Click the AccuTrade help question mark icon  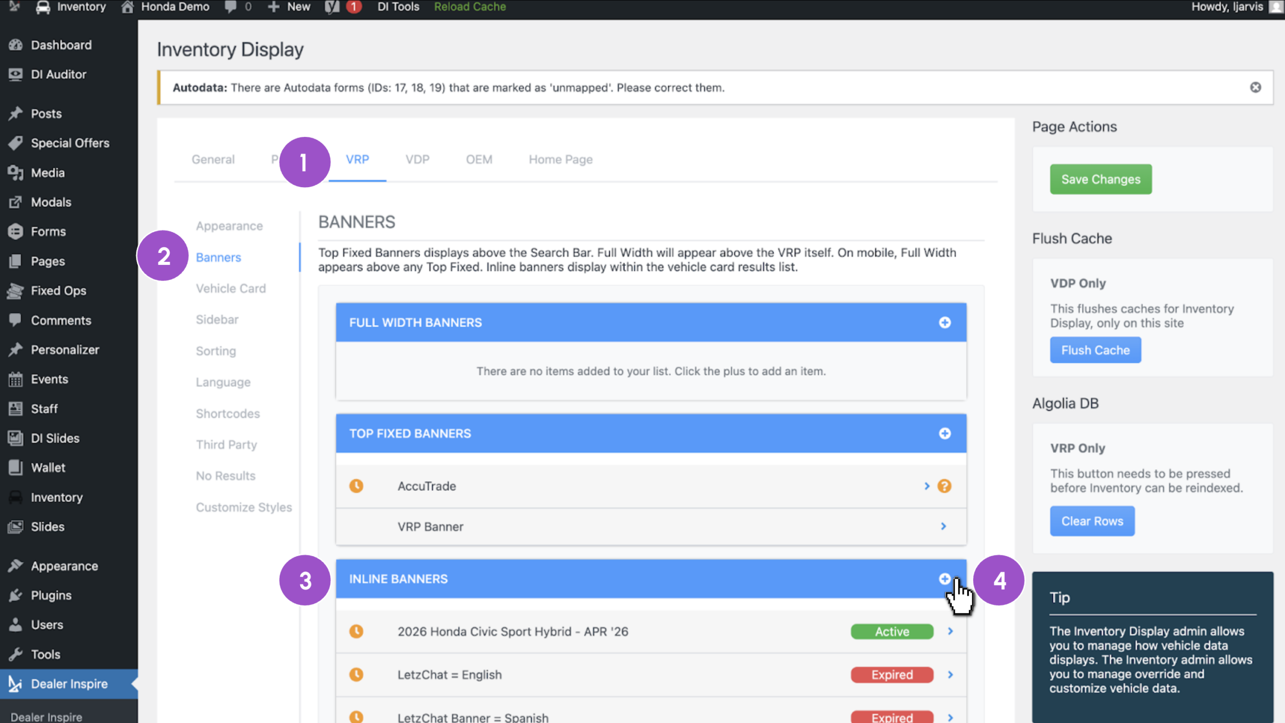point(944,486)
